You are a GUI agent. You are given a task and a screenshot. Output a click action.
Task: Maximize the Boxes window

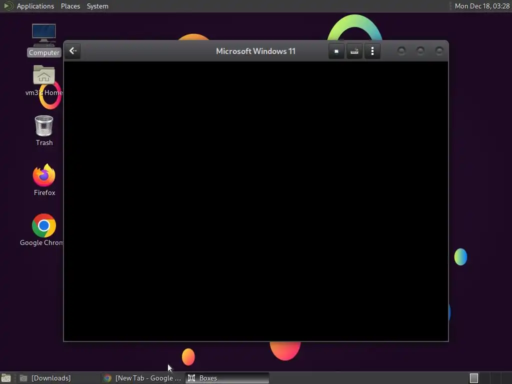420,50
